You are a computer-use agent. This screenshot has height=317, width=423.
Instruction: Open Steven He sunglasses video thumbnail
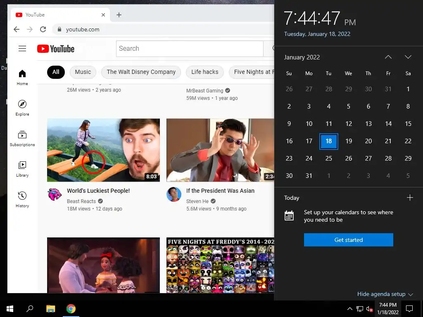click(x=220, y=150)
